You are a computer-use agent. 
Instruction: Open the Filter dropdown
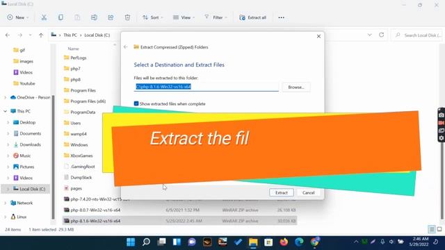216,17
